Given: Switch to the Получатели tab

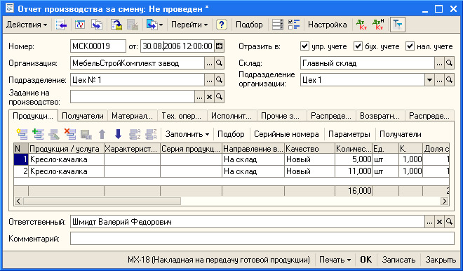Looking at the screenshot, I should click(83, 116).
